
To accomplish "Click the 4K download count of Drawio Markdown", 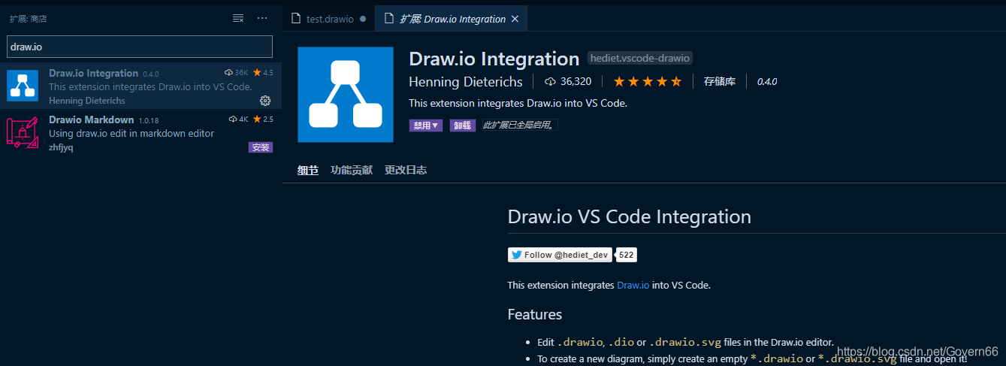I will pos(238,119).
